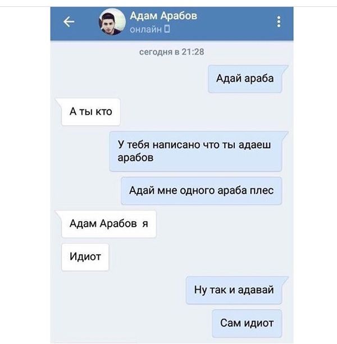Tap the message Ну так и адавай
Image resolution: width=337 pixels, height=344 pixels.
(234, 290)
